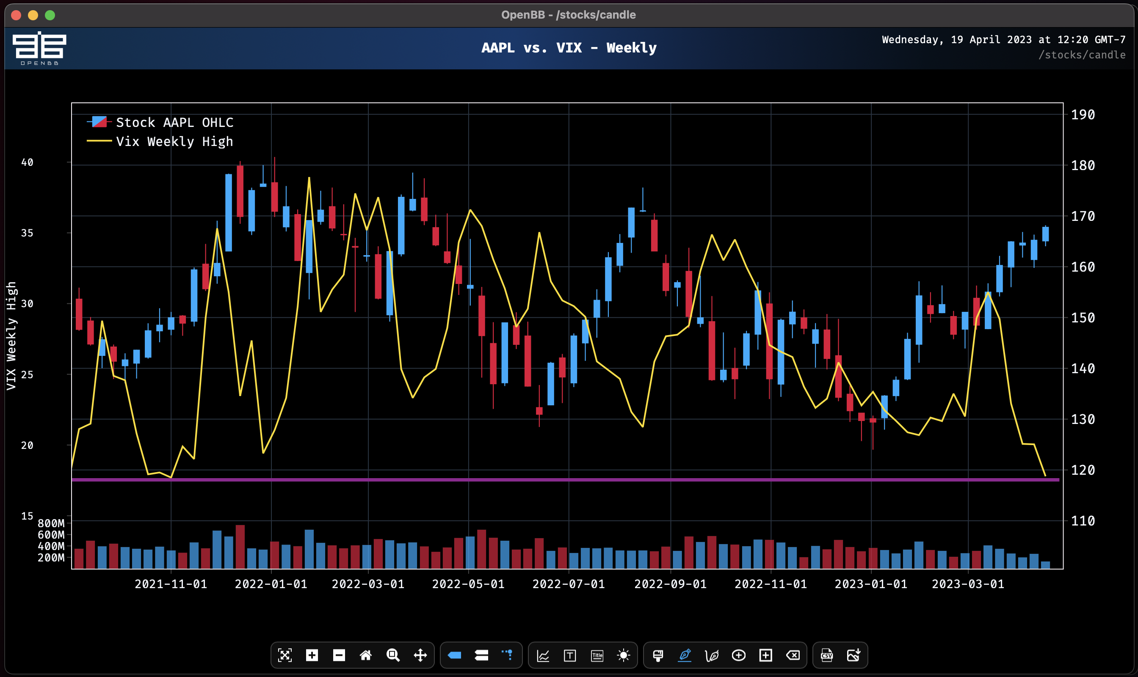Screen dimensions: 1138x677
Task: Click the purple horizontal line
Action: pyautogui.click(x=565, y=480)
